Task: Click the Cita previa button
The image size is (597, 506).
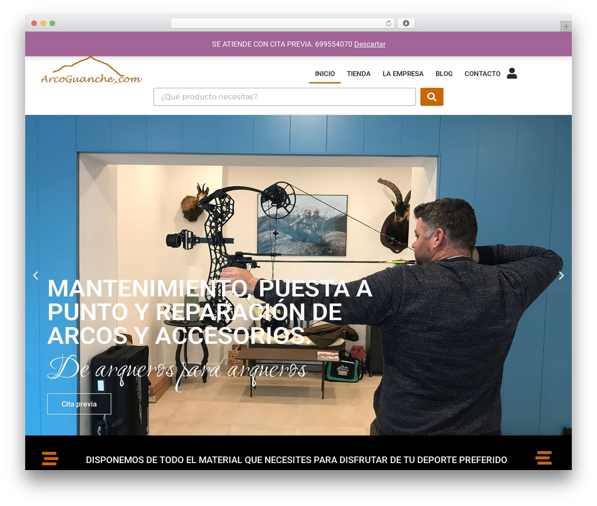Action: (79, 404)
